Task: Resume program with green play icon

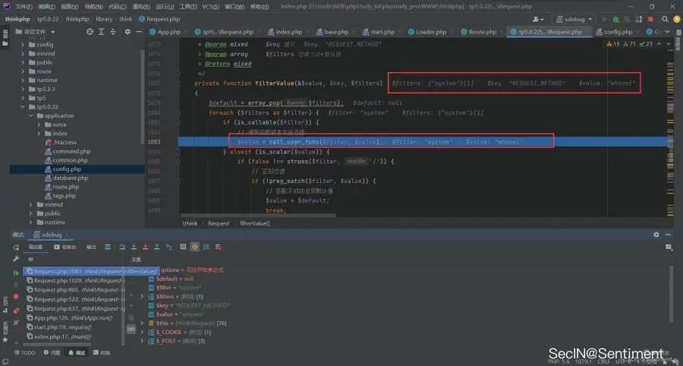Action: pos(16,273)
